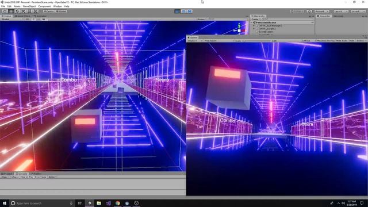368x207 pixels.
Task: Select the Hand tool in the toolbar
Action: click(x=5, y=11)
